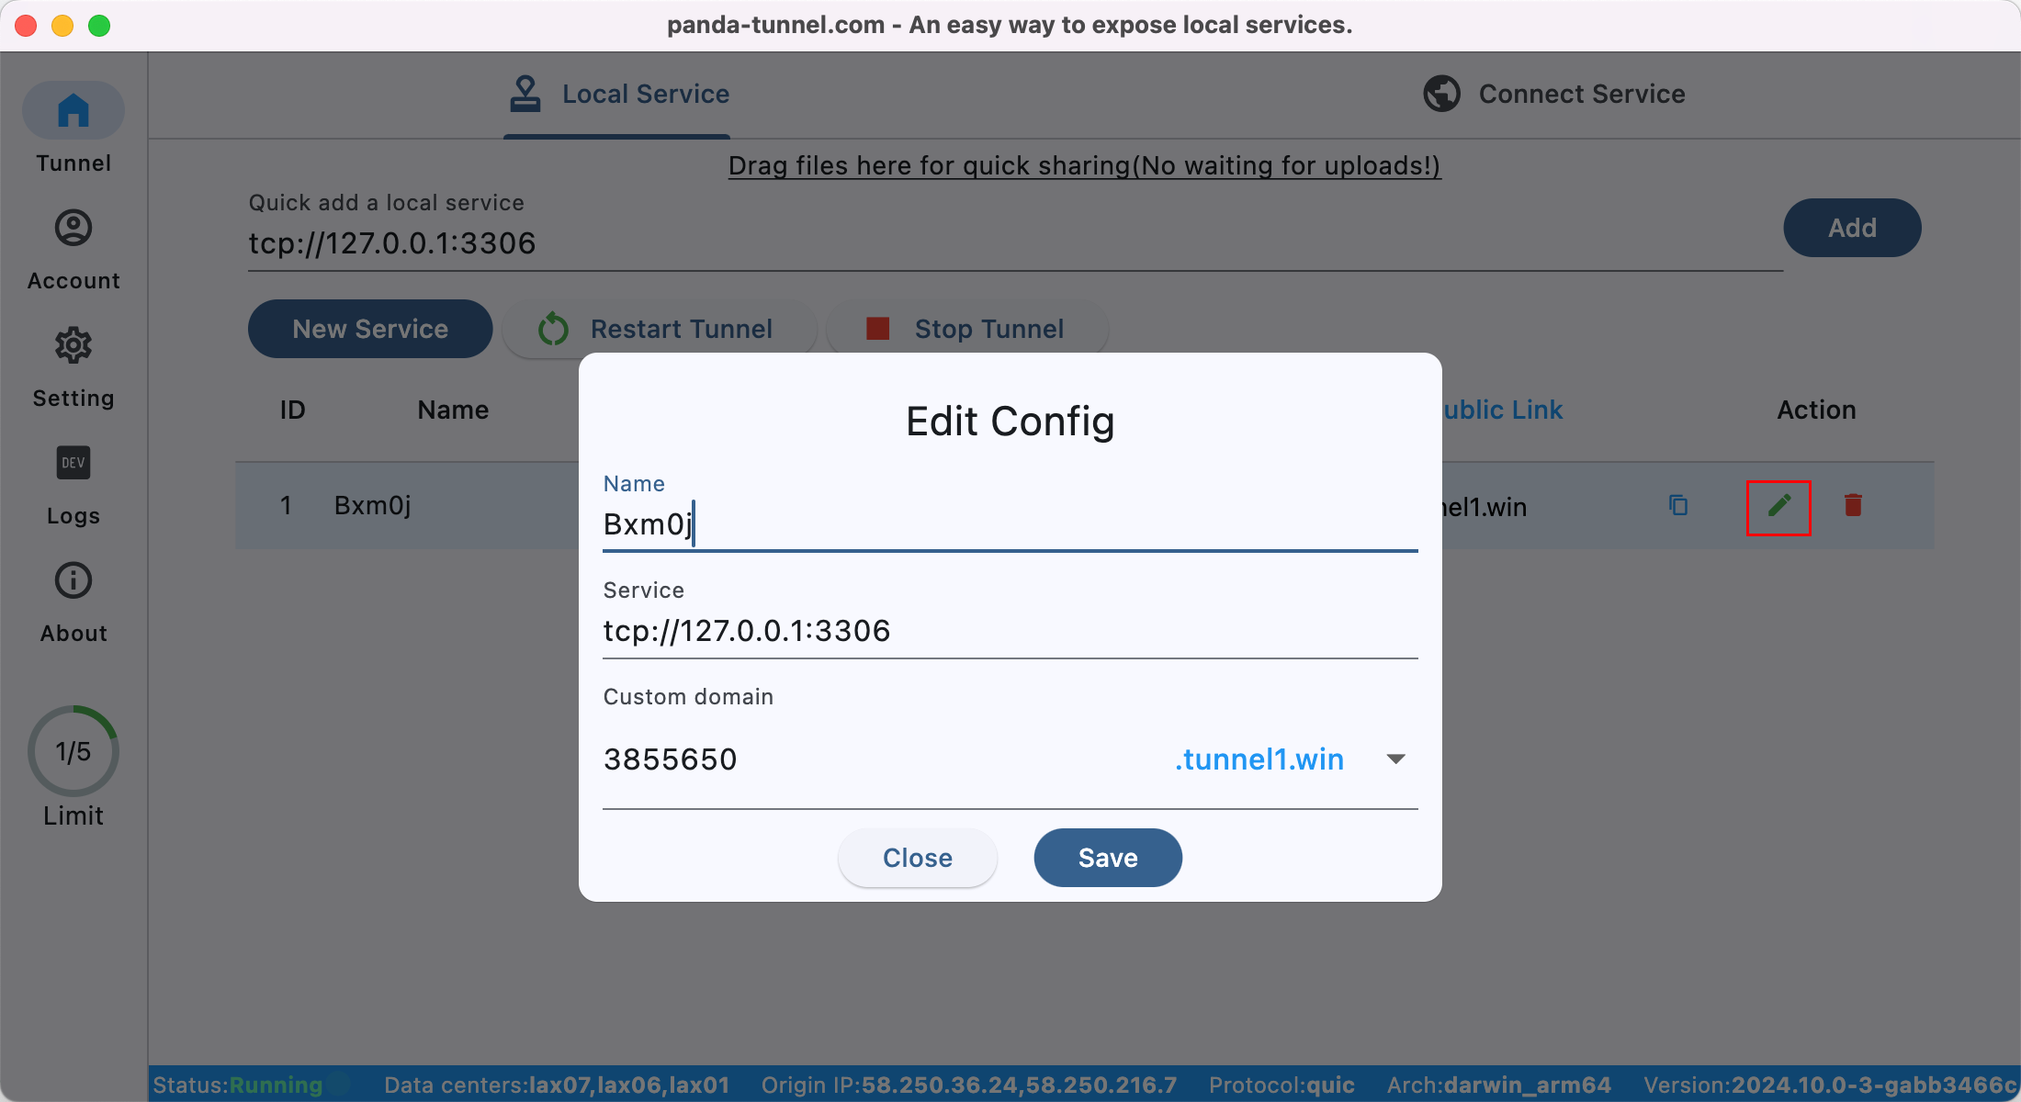Click the delete trash icon for Bxm0j
Image resolution: width=2021 pixels, height=1102 pixels.
coord(1853,505)
